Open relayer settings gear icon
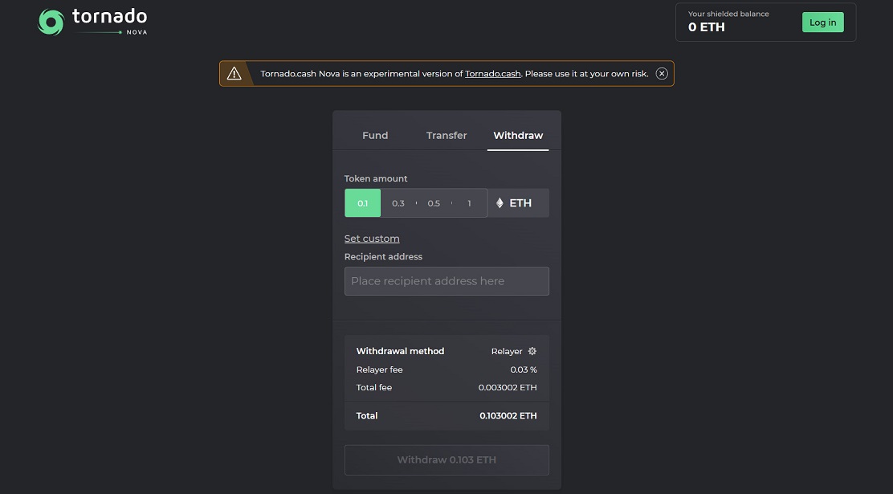Screen dimensions: 893x494 click(532, 351)
